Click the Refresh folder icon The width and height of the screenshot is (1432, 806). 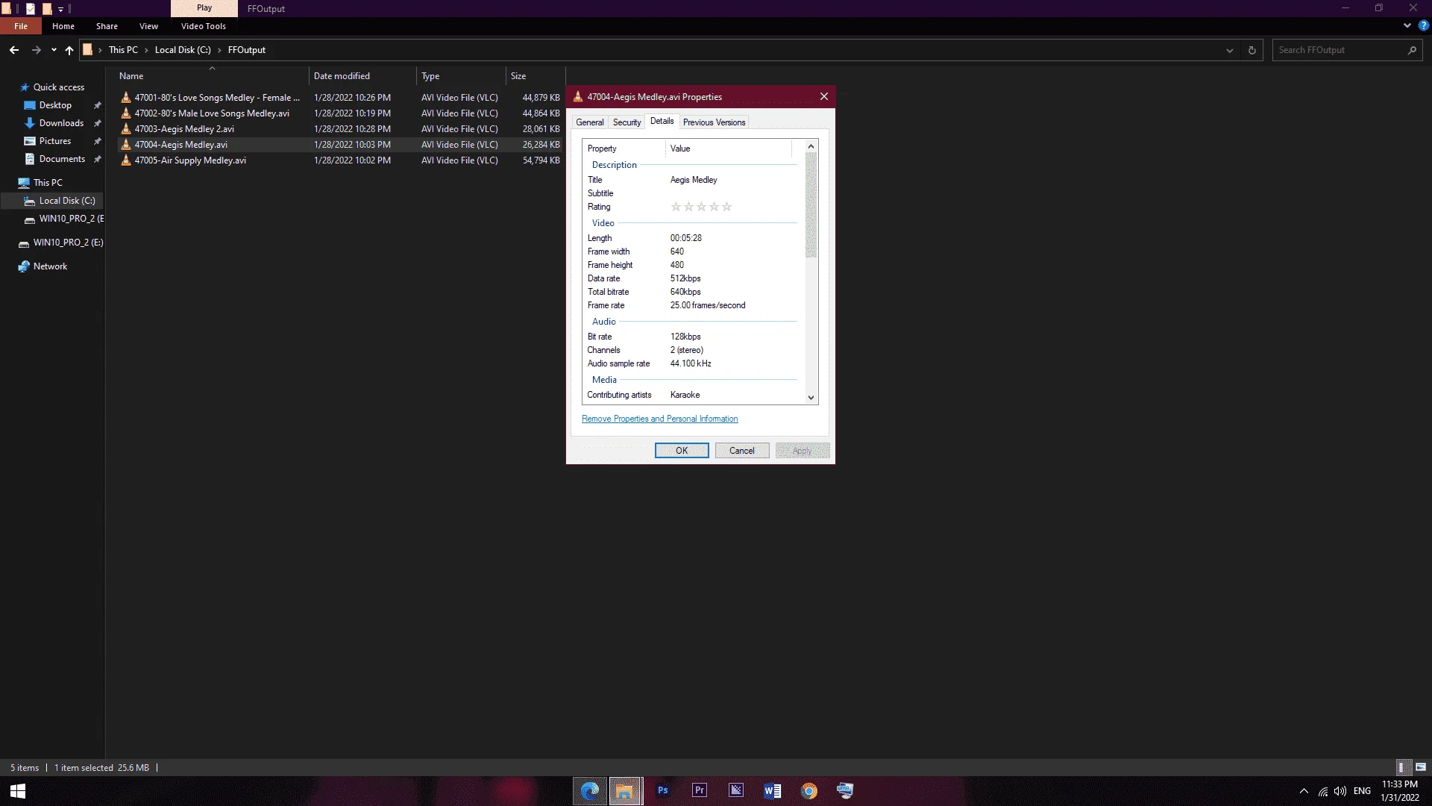tap(1252, 50)
